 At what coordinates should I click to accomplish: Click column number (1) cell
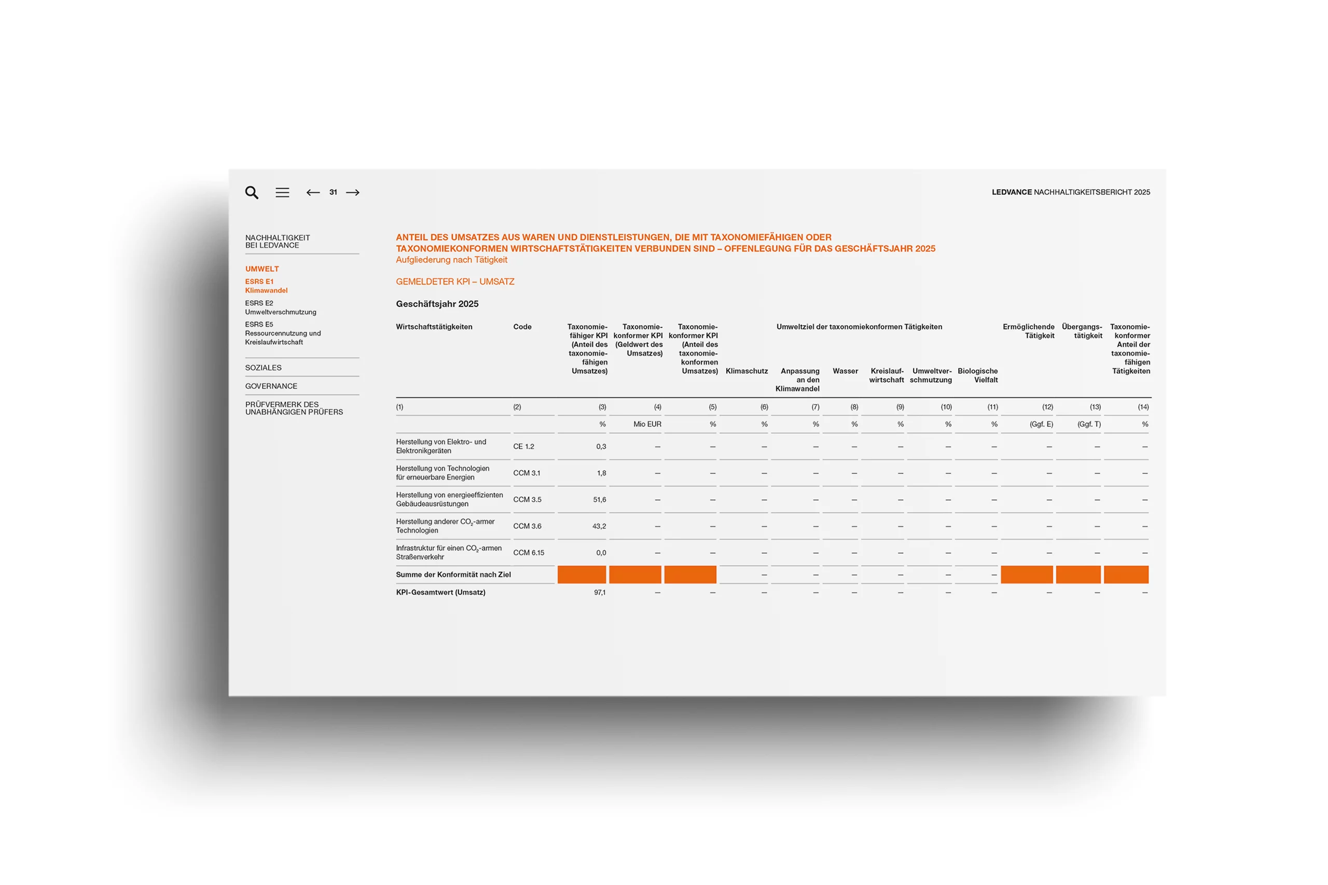pos(400,407)
